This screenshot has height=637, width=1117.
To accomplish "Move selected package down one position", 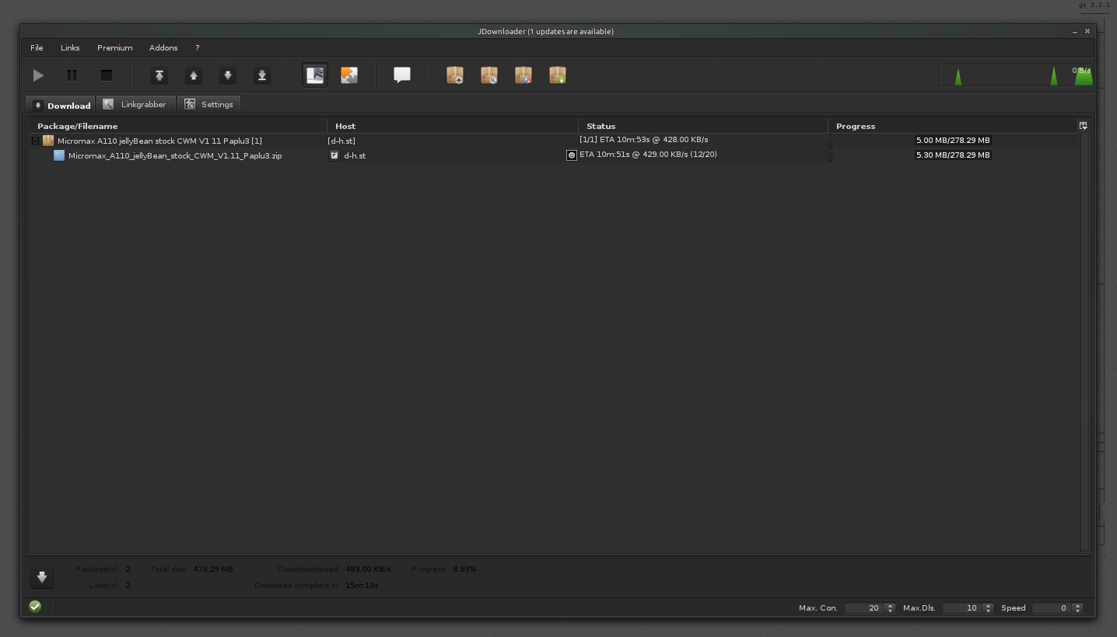I will click(228, 75).
